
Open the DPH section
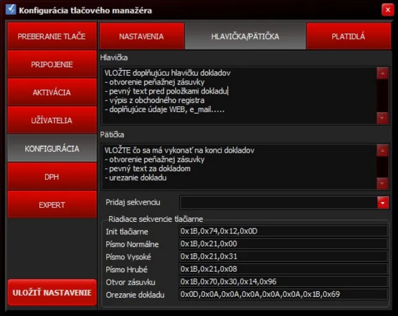52,177
